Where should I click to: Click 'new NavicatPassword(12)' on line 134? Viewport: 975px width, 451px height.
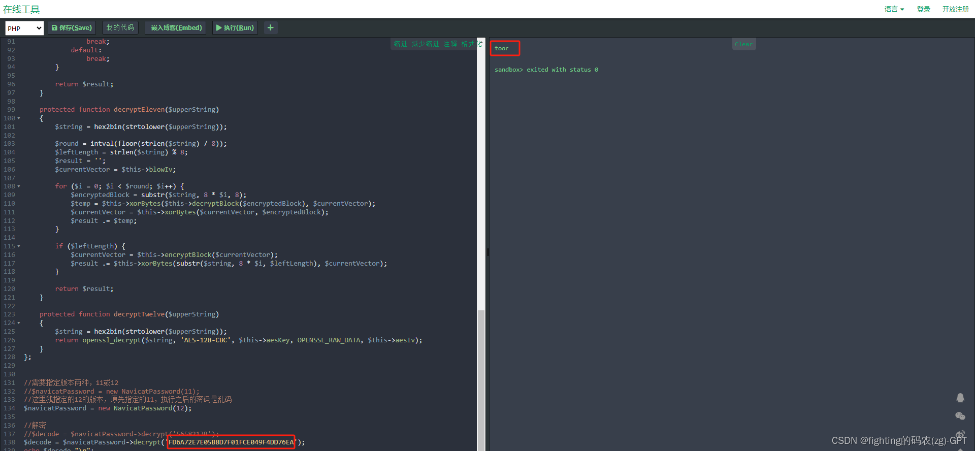[x=143, y=408]
